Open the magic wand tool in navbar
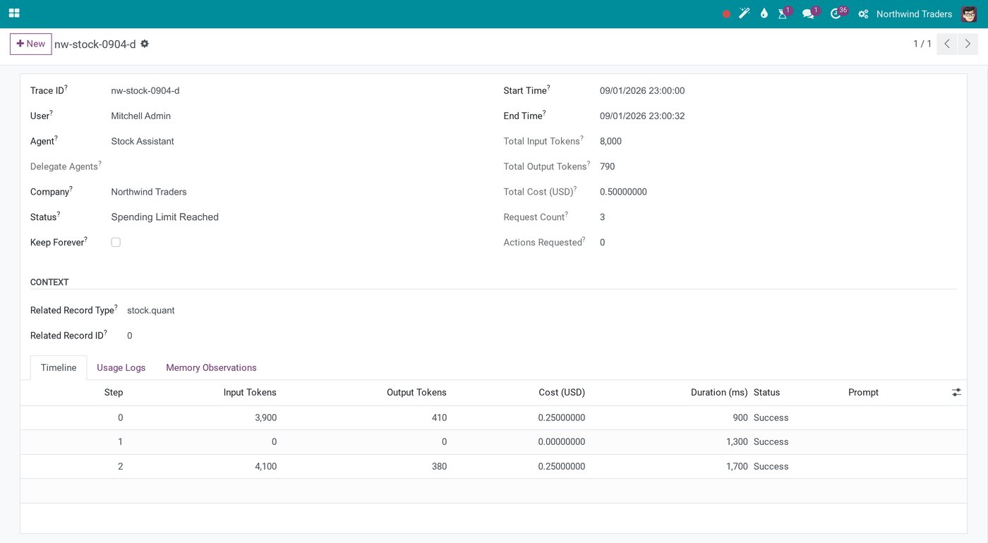Viewport: 988px width, 543px height. pyautogui.click(x=745, y=13)
